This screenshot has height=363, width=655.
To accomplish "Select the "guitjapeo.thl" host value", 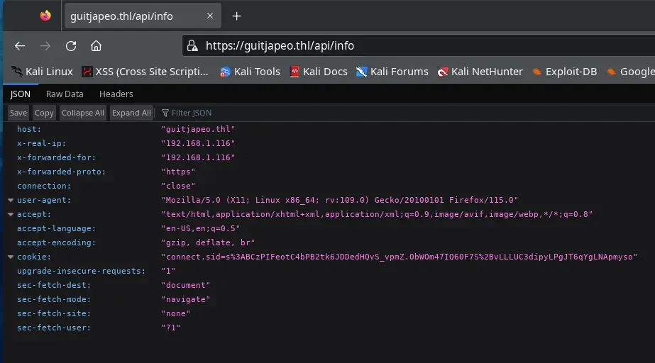I will point(198,129).
